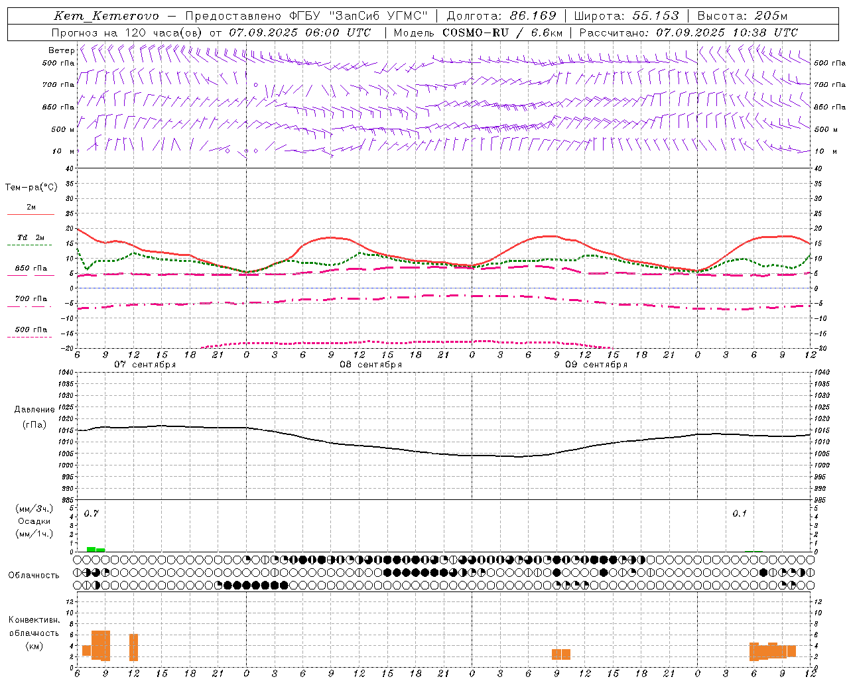Click the red line sample under the 2м legend
Viewport: 849px width, 679px height.
[x=30, y=215]
